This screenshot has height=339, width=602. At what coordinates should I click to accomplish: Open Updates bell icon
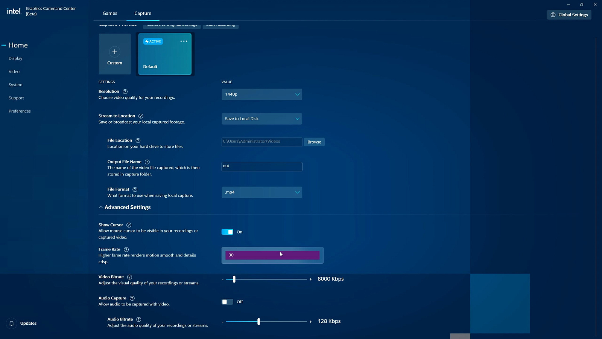pos(12,323)
